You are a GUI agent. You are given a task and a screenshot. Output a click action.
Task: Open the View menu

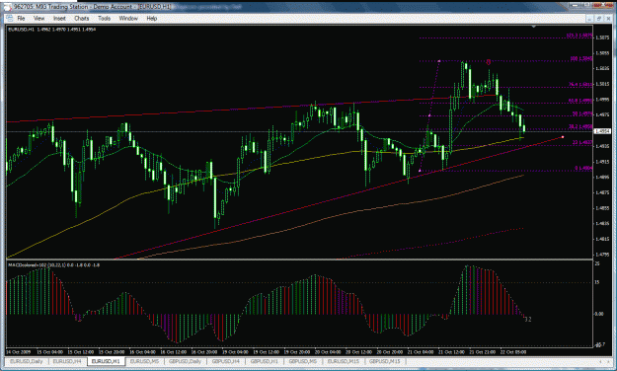tap(39, 18)
